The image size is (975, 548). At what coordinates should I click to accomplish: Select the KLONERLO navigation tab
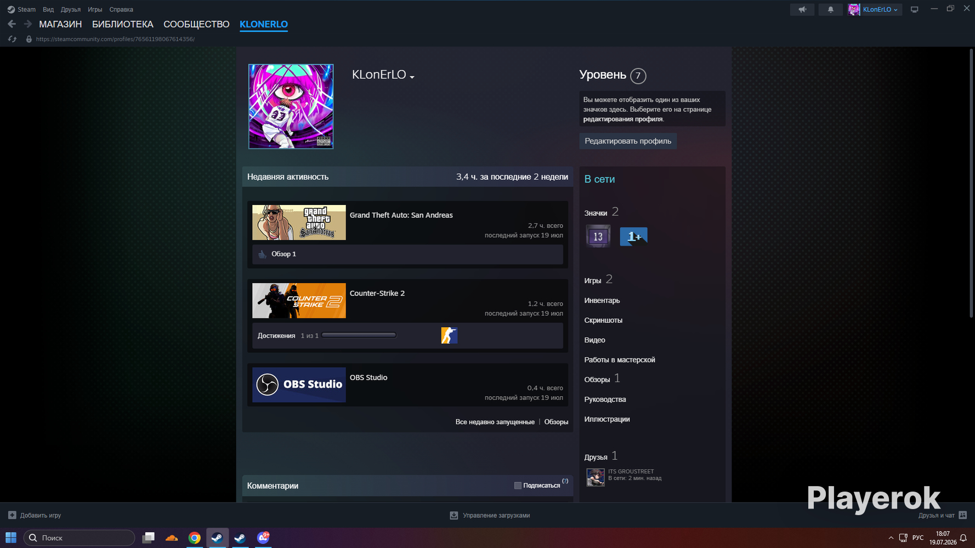264,24
